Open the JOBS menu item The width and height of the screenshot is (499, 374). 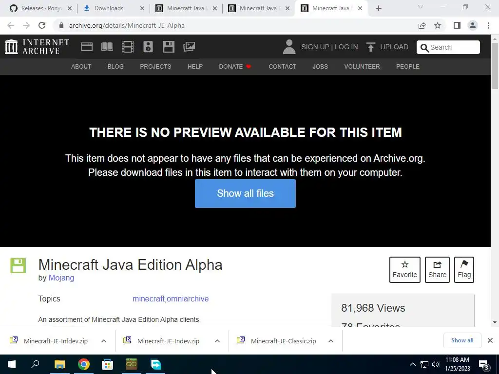point(320,66)
